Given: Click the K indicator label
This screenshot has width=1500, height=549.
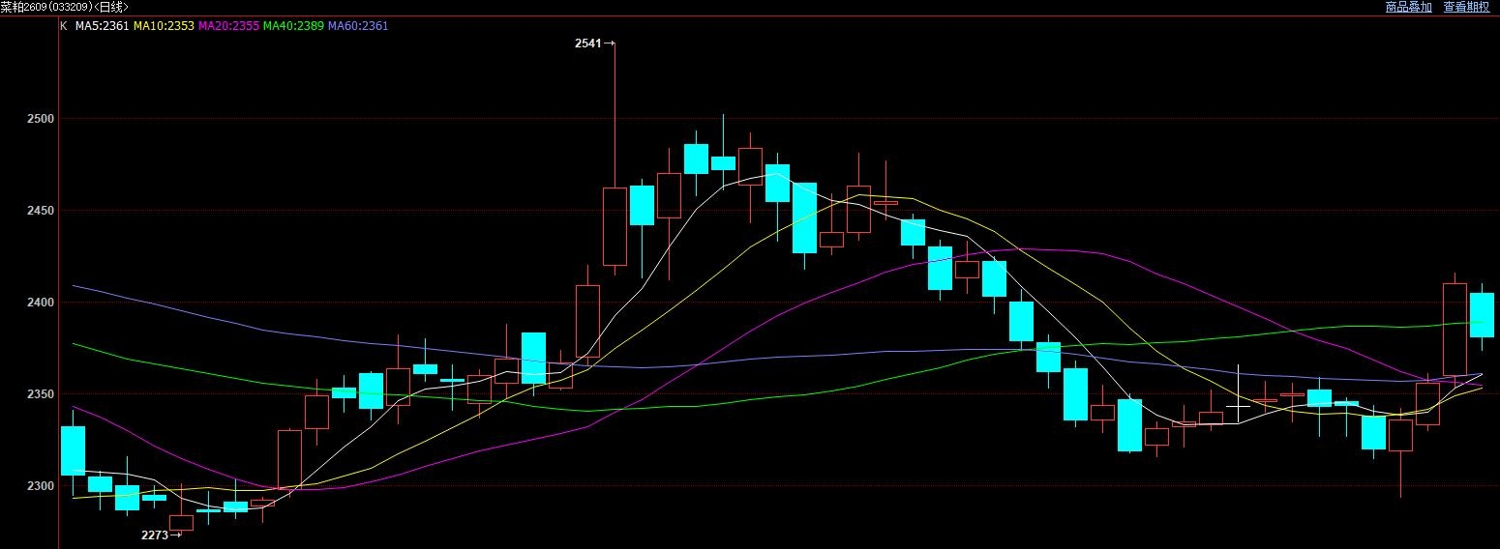Looking at the screenshot, I should coord(64,26).
